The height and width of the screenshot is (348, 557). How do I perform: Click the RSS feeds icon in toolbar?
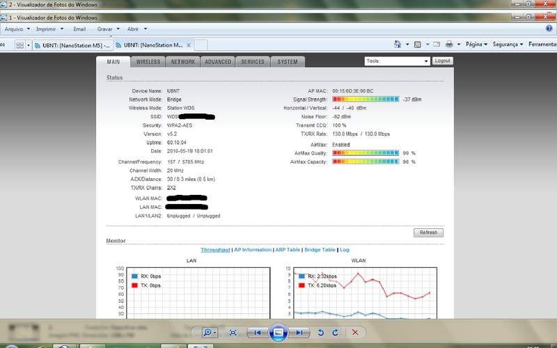click(418, 45)
